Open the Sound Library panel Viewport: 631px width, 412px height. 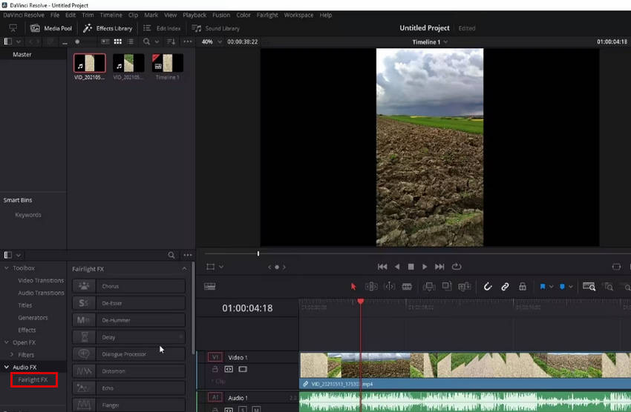coord(215,28)
